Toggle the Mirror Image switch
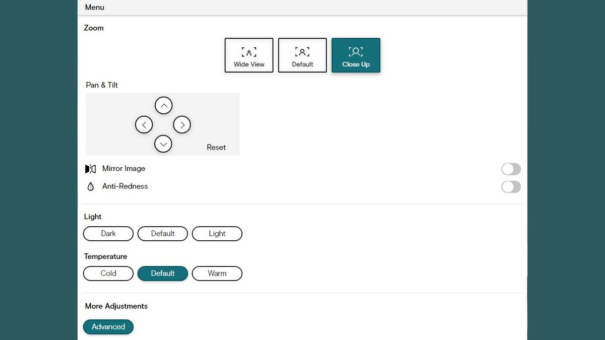605x340 pixels. 511,169
